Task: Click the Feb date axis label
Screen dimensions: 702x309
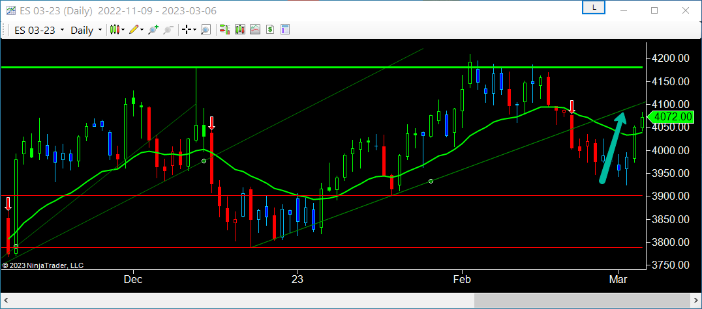Action: (462, 280)
